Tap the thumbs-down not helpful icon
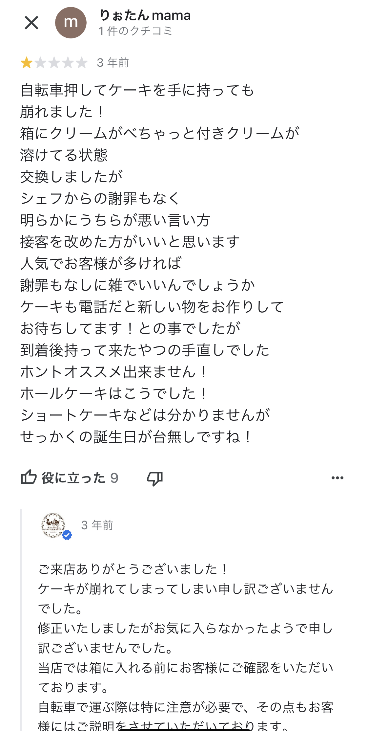Image resolution: width=369 pixels, height=731 pixels. click(155, 478)
